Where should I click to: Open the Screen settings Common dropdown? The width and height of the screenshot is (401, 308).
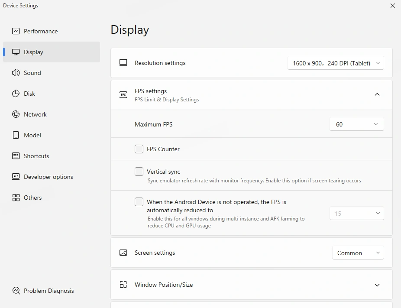(x=358, y=253)
